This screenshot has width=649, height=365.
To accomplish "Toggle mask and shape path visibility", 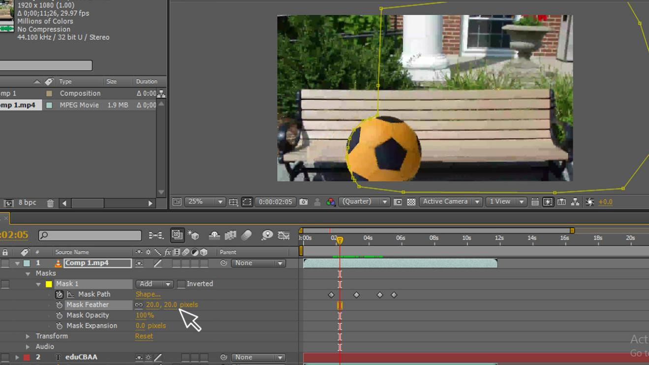I will [247, 202].
